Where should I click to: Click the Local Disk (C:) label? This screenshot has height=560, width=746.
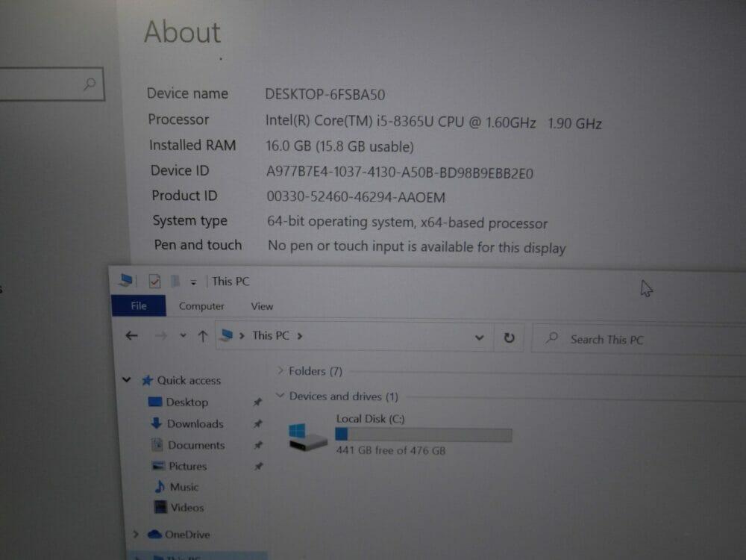pyautogui.click(x=371, y=419)
